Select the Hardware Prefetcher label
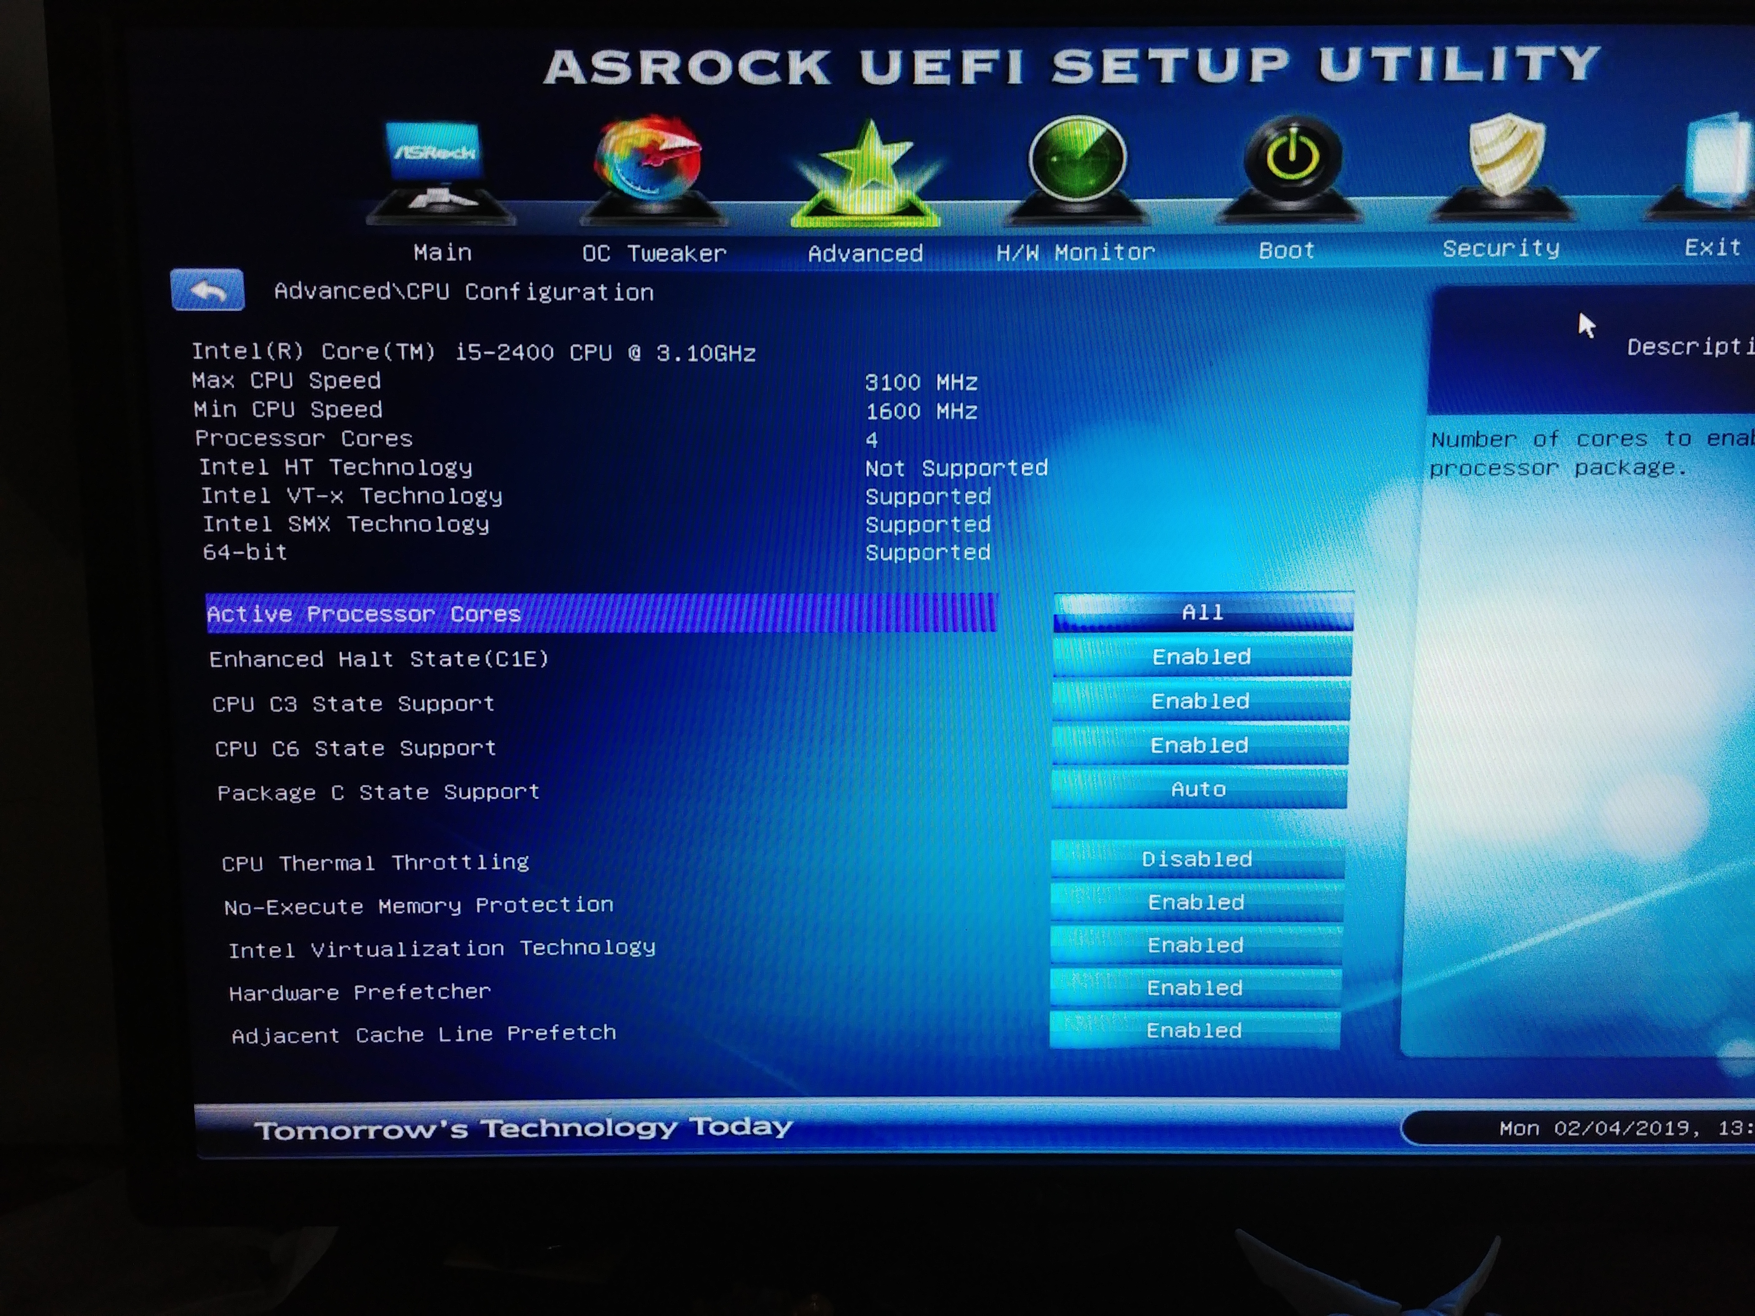This screenshot has width=1755, height=1316. (360, 992)
